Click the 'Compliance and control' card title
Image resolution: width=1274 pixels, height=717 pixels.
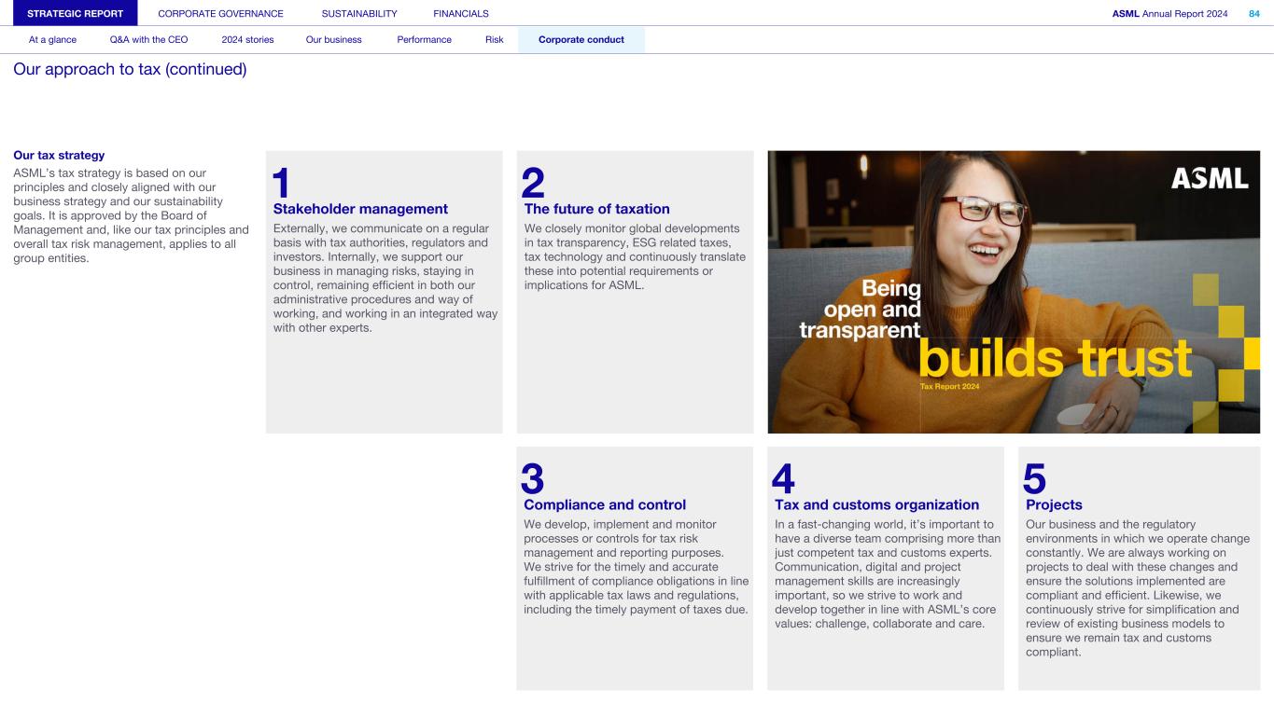click(x=605, y=504)
